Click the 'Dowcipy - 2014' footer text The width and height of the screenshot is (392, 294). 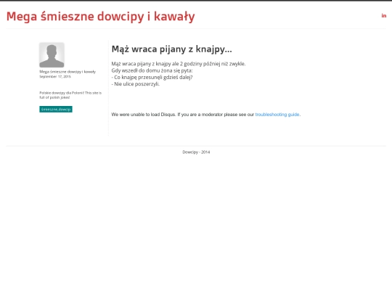coord(196,152)
